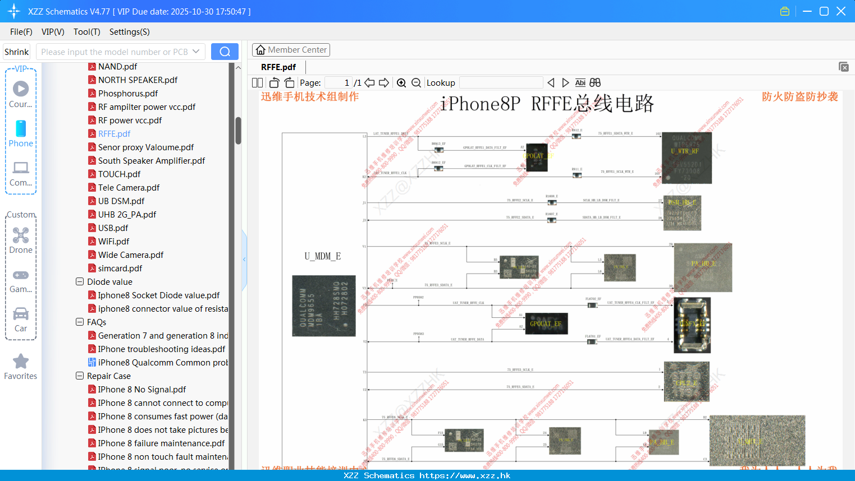Open the Game console category

[21, 275]
